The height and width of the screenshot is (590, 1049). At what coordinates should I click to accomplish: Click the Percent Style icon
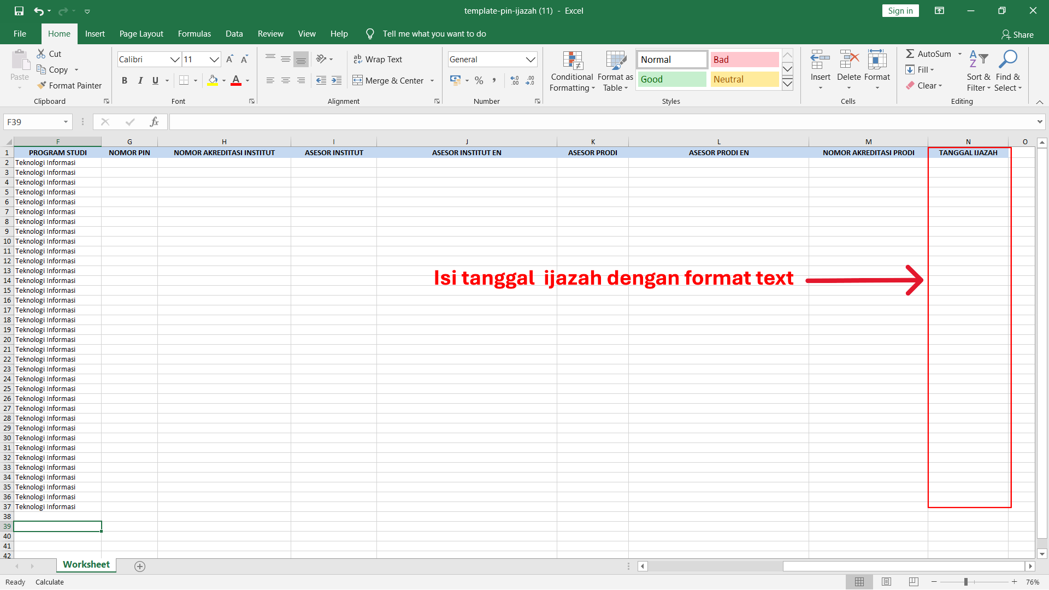coord(479,81)
